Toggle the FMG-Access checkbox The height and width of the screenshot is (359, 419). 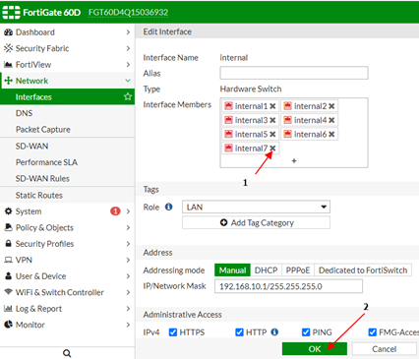click(372, 332)
